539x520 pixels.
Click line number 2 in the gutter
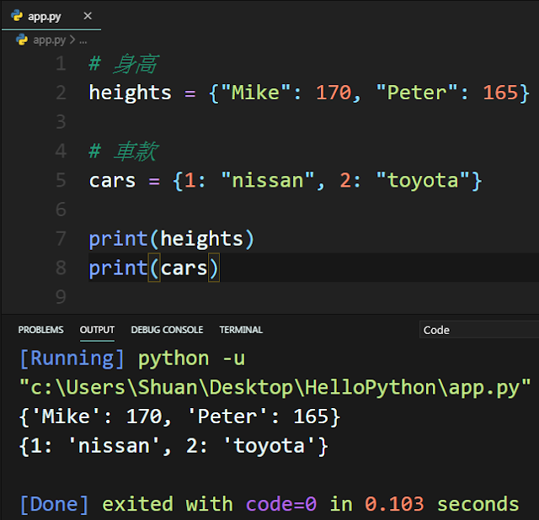pos(61,93)
